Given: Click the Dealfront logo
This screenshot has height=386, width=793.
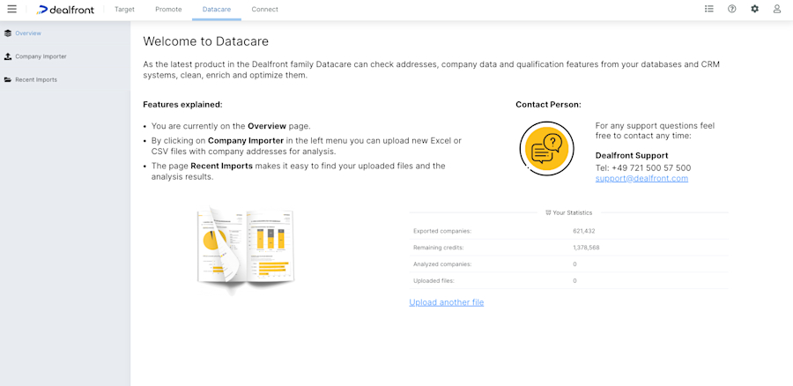Looking at the screenshot, I should tap(66, 9).
